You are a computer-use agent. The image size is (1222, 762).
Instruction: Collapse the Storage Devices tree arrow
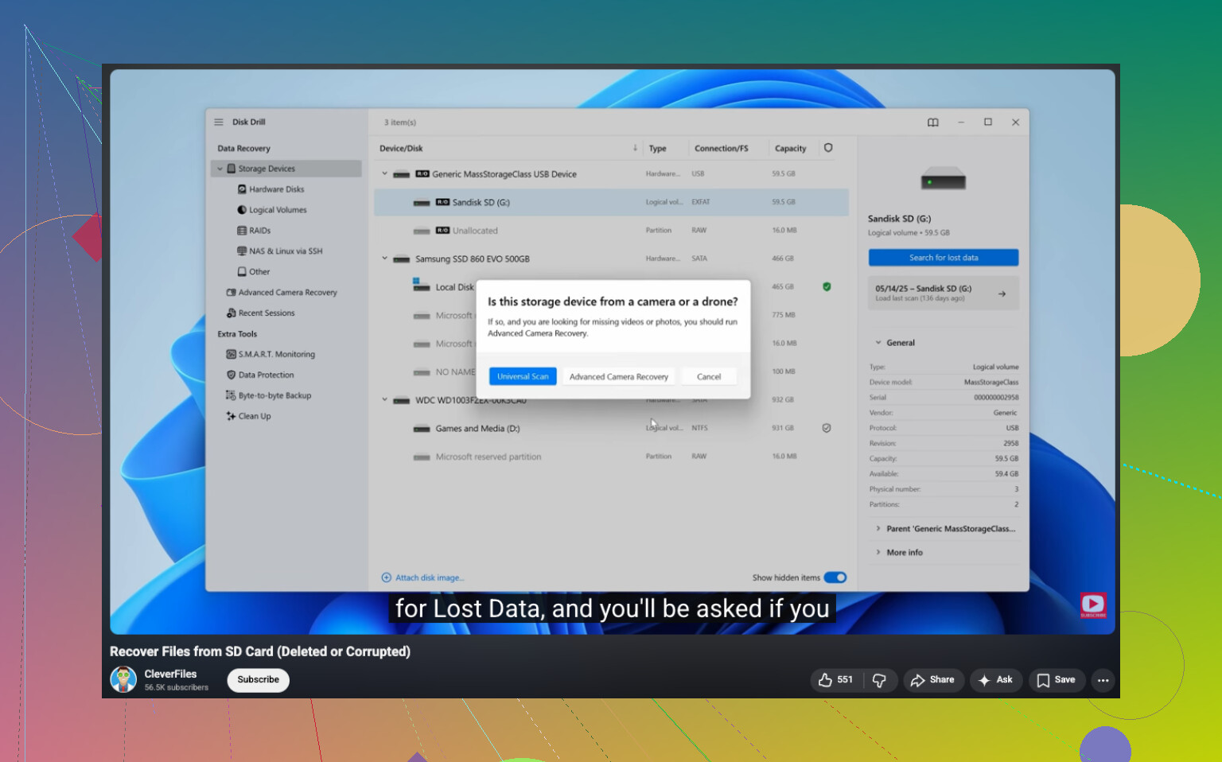click(x=220, y=169)
